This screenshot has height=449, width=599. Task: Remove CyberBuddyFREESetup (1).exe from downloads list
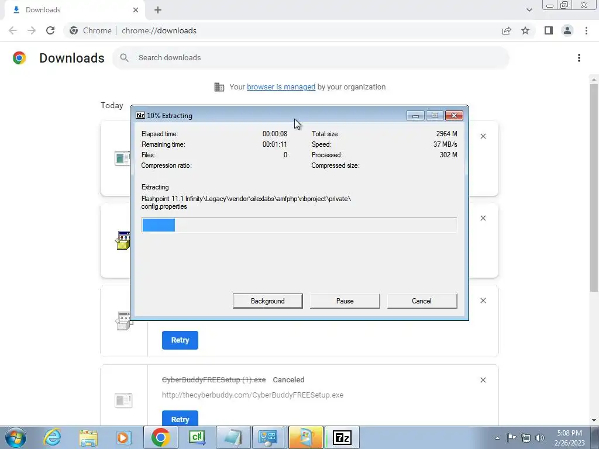[x=483, y=380]
